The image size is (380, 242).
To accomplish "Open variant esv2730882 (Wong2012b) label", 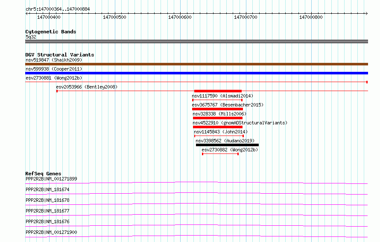I will click(230, 150).
